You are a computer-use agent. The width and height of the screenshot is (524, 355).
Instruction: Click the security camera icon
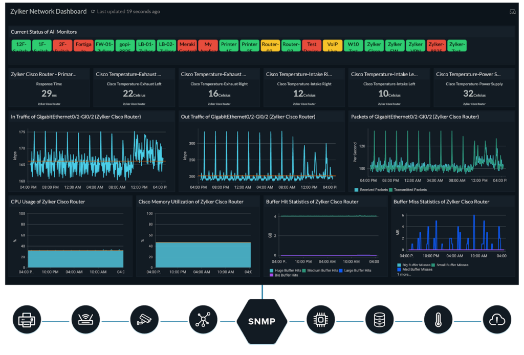(144, 321)
